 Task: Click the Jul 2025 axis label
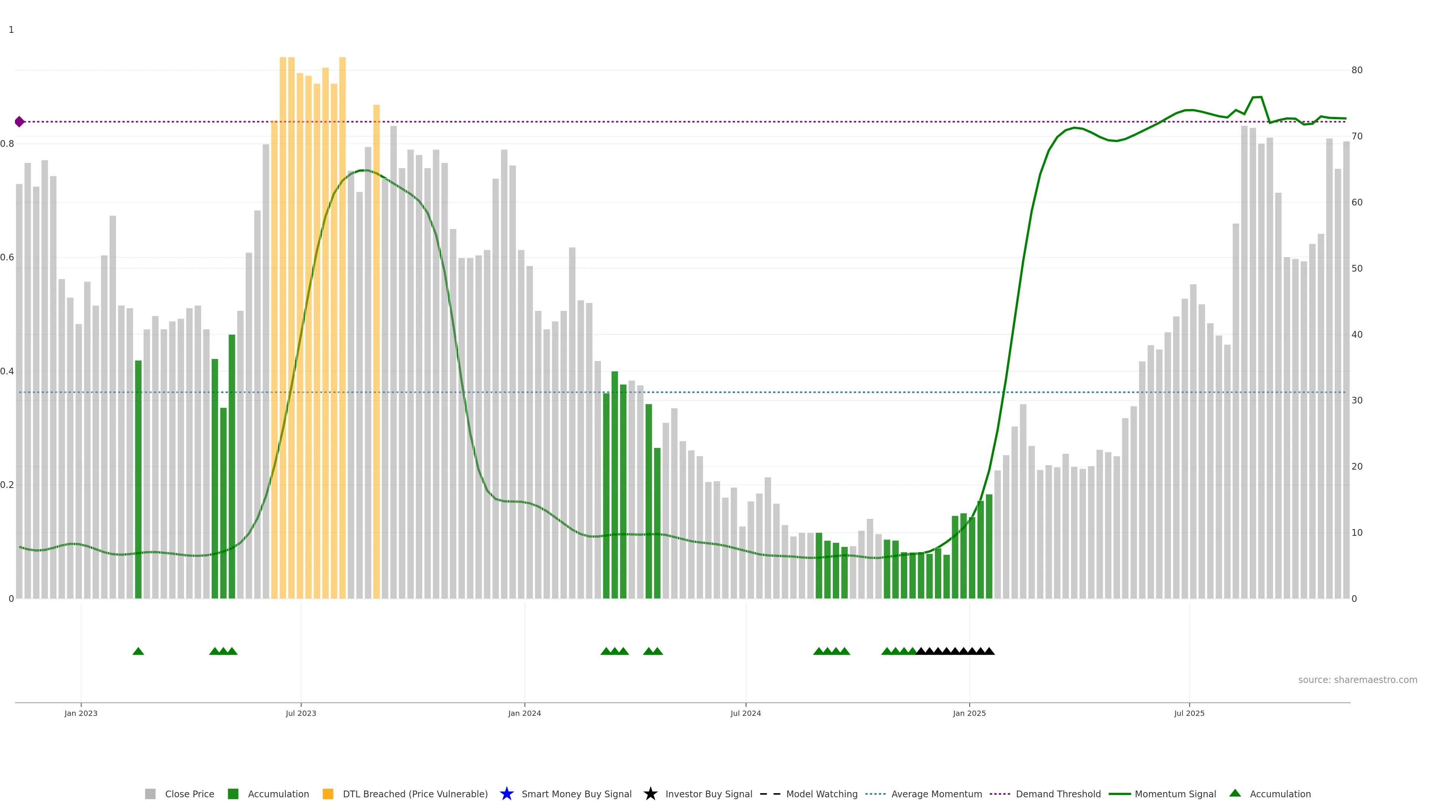(x=1189, y=713)
